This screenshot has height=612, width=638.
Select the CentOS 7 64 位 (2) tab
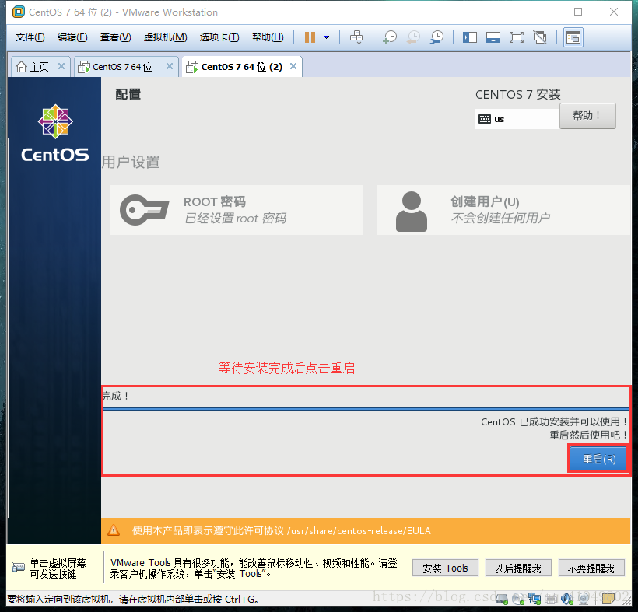click(x=242, y=67)
